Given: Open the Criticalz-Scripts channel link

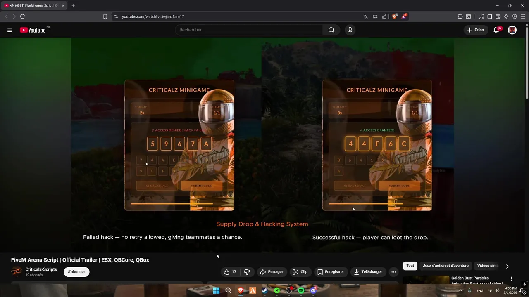Looking at the screenshot, I should (41, 269).
